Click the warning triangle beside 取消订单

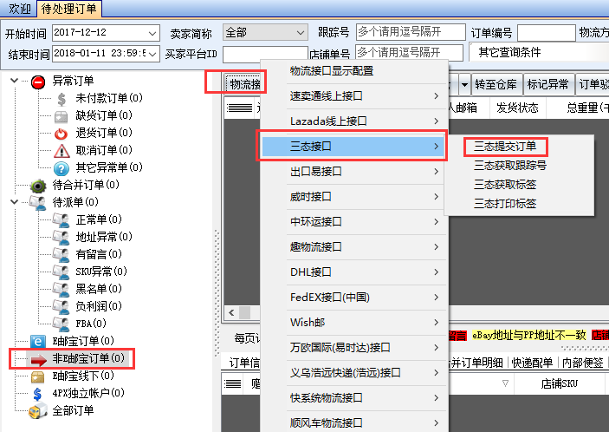[x=62, y=150]
